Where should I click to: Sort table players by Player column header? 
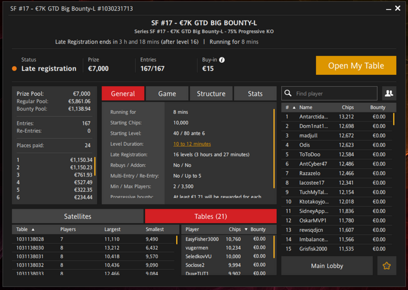192,230
